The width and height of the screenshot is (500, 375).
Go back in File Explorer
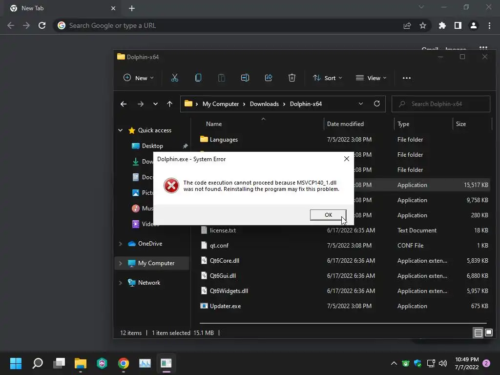(x=124, y=104)
